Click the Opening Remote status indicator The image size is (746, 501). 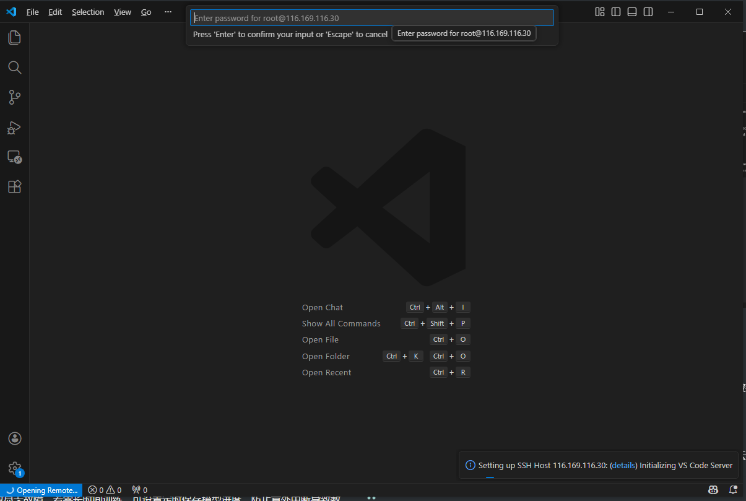[41, 490]
